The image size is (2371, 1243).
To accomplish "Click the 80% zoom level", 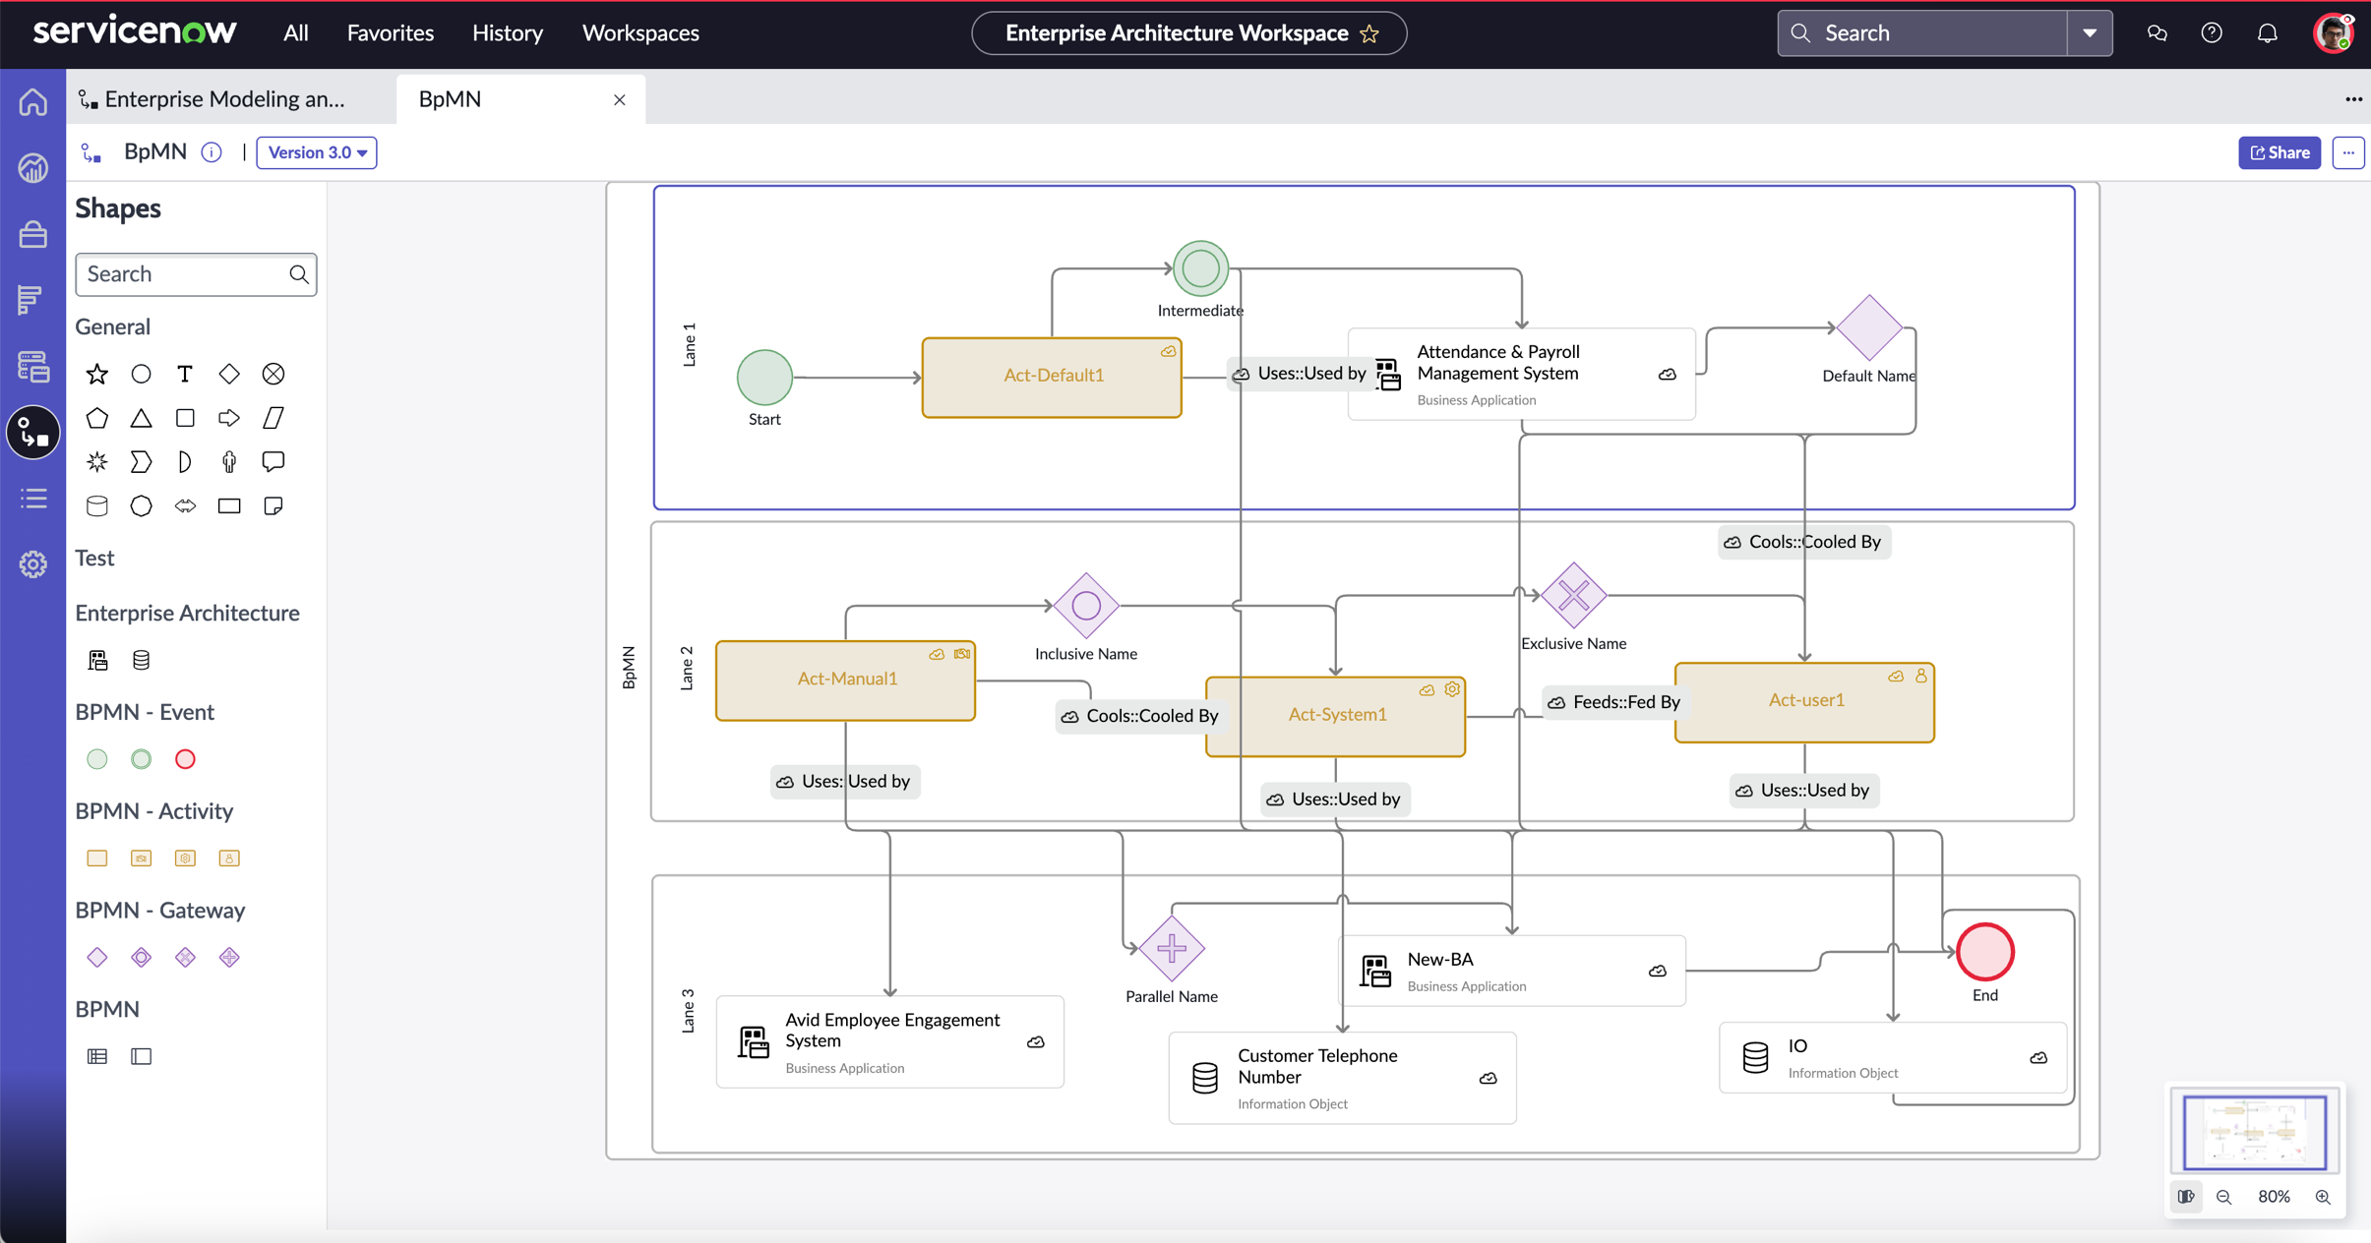I will (x=2274, y=1197).
